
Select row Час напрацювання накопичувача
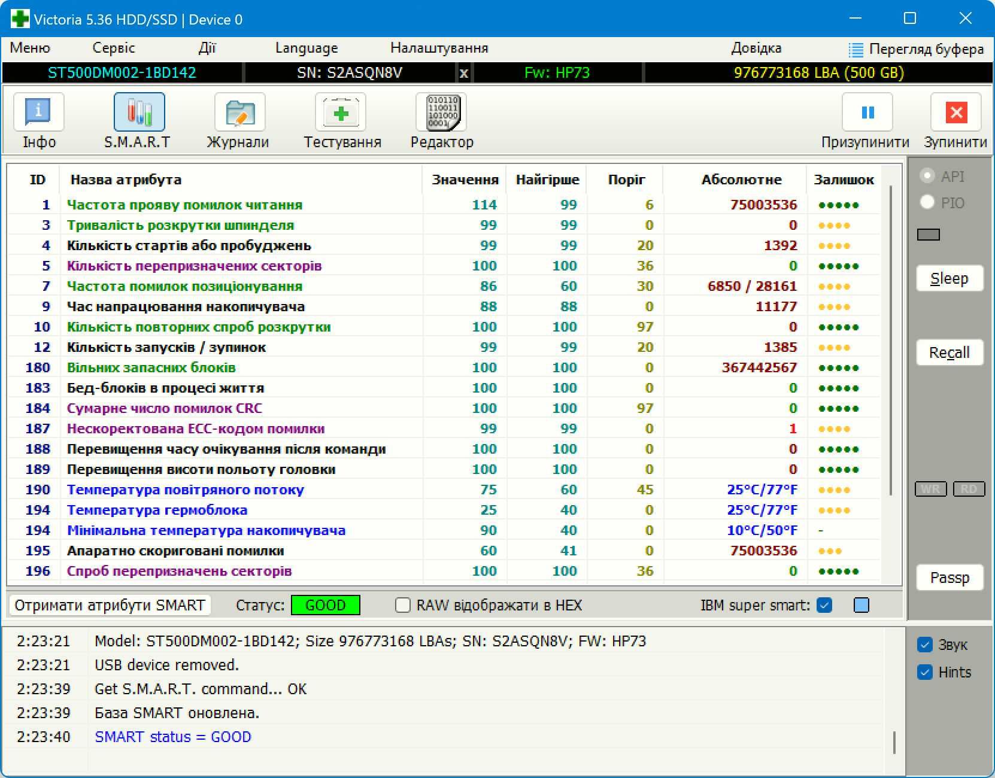[x=444, y=306]
